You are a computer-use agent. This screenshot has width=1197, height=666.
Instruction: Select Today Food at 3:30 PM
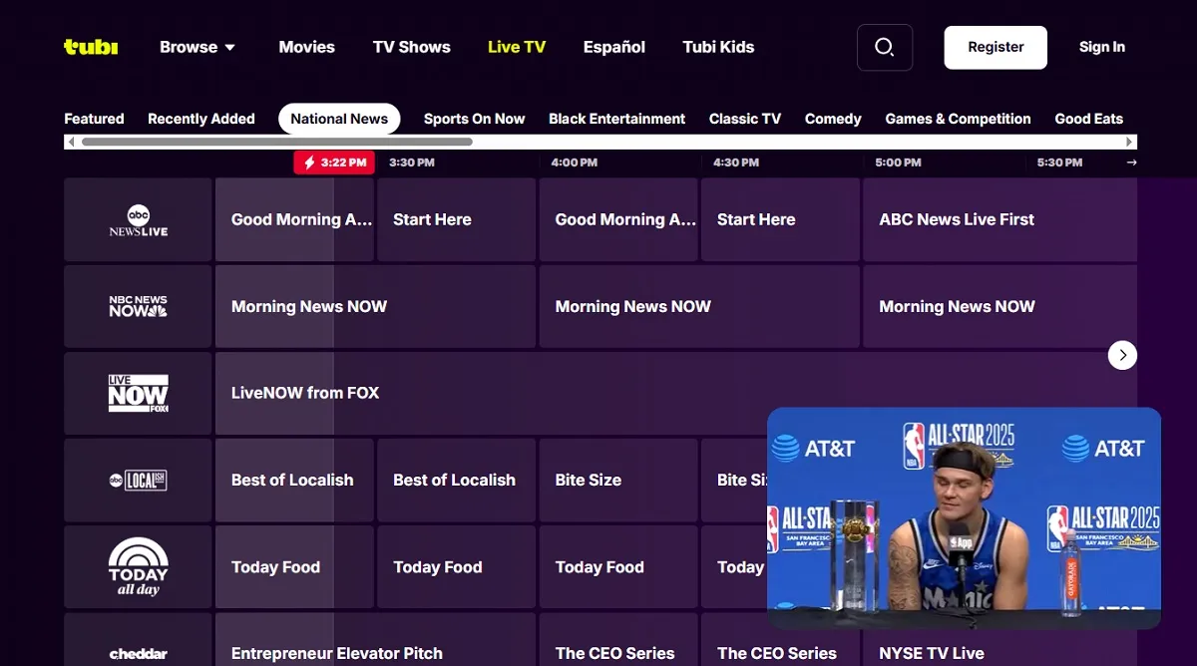[456, 567]
